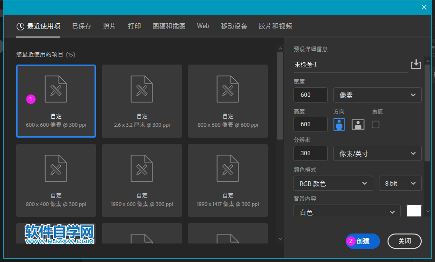Click the preset details scroll down arrow
Screen dimensions: 435x262
(x=428, y=211)
